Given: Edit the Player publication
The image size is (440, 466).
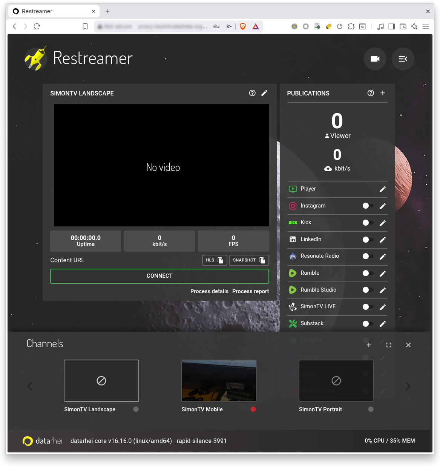Looking at the screenshot, I should [383, 189].
